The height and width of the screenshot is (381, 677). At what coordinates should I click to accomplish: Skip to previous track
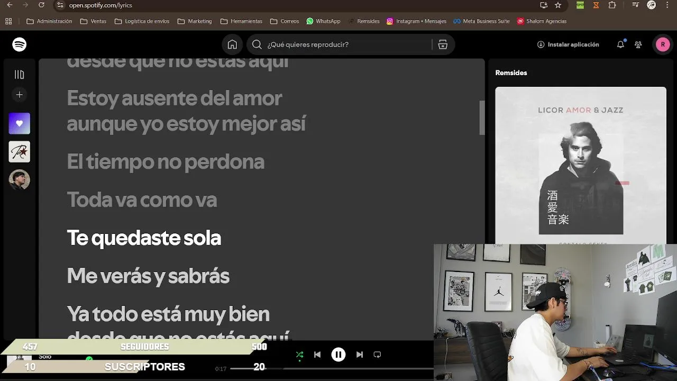pos(317,355)
